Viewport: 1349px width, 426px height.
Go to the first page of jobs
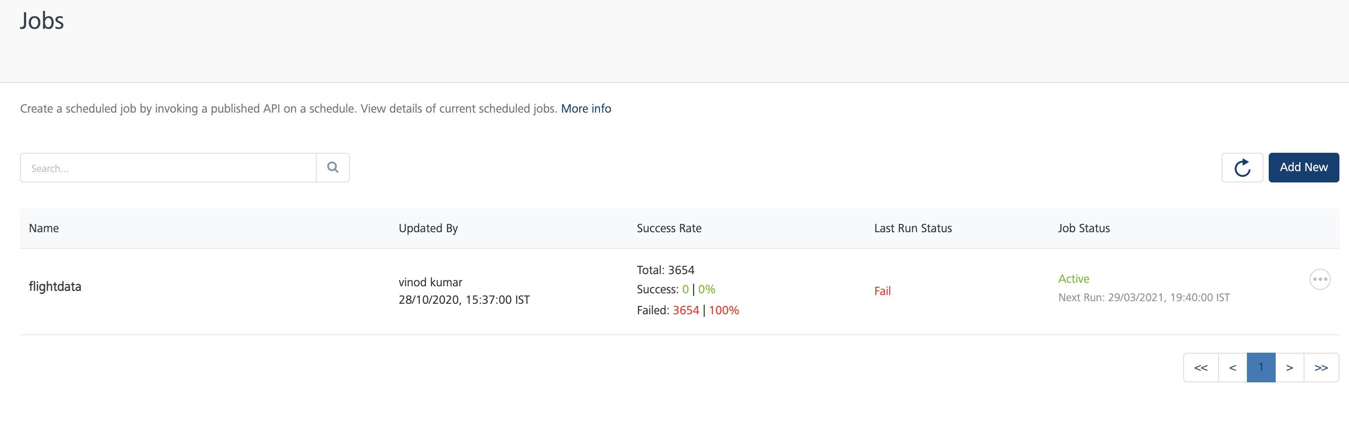click(1200, 368)
